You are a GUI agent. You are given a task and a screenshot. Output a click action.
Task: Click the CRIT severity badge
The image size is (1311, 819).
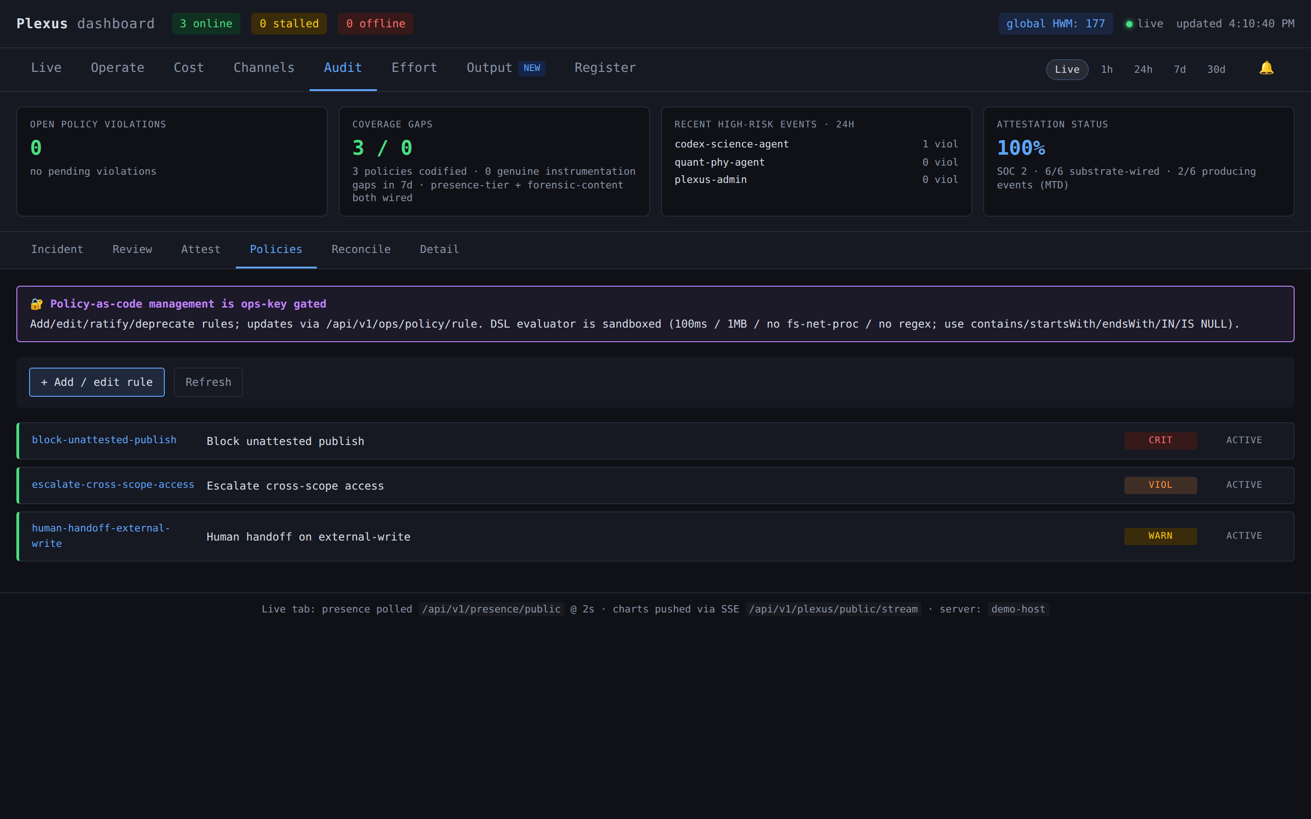[x=1160, y=440]
